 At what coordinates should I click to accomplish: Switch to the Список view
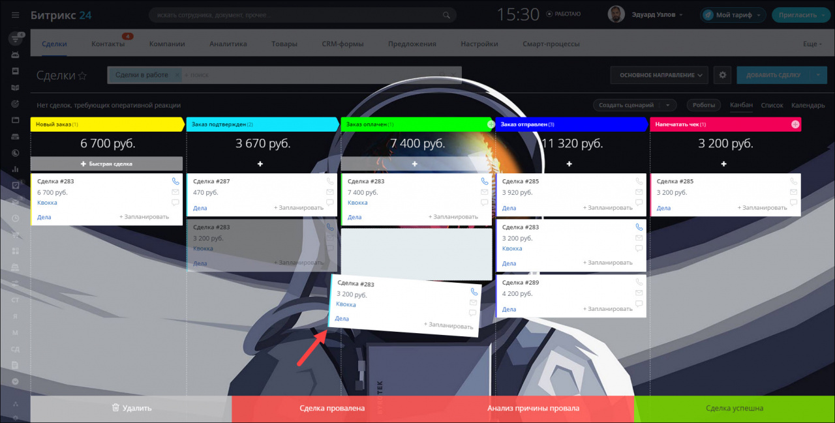click(x=772, y=105)
